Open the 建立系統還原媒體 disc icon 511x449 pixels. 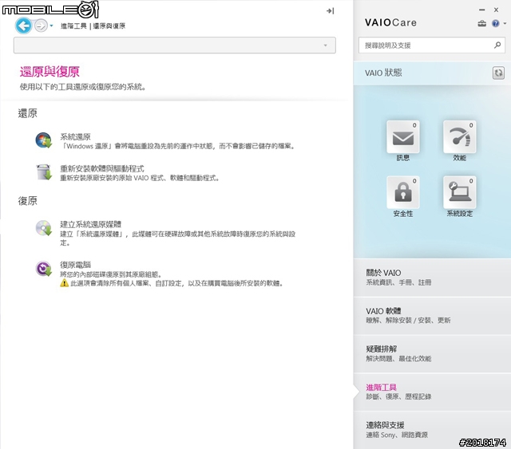tap(44, 228)
